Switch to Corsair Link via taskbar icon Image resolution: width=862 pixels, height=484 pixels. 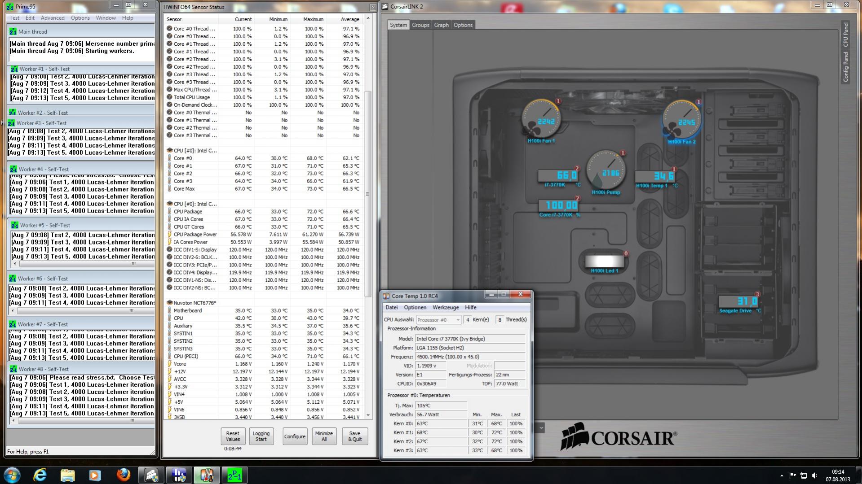point(151,475)
